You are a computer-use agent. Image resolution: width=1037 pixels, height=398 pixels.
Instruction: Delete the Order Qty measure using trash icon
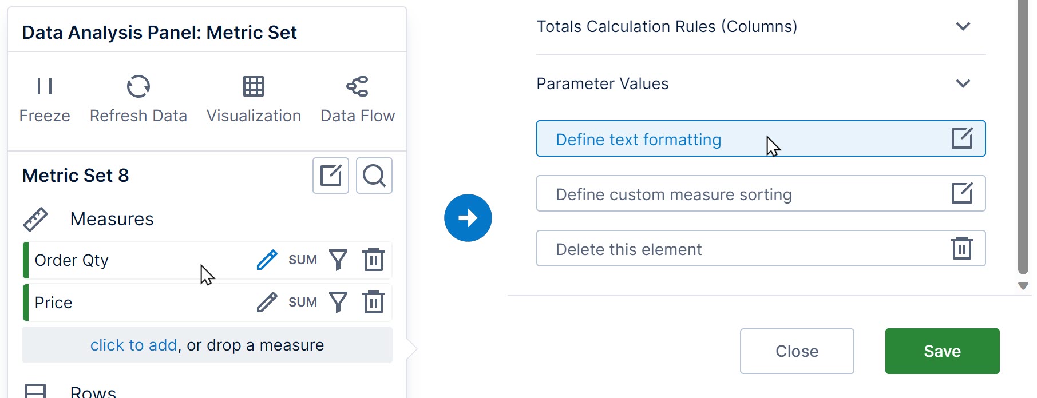tap(373, 260)
